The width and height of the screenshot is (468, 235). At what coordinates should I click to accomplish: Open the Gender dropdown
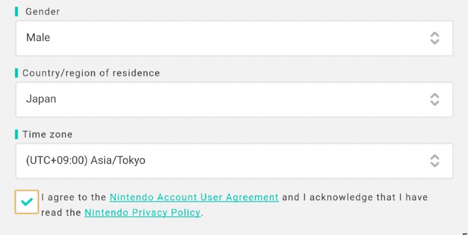click(x=234, y=38)
